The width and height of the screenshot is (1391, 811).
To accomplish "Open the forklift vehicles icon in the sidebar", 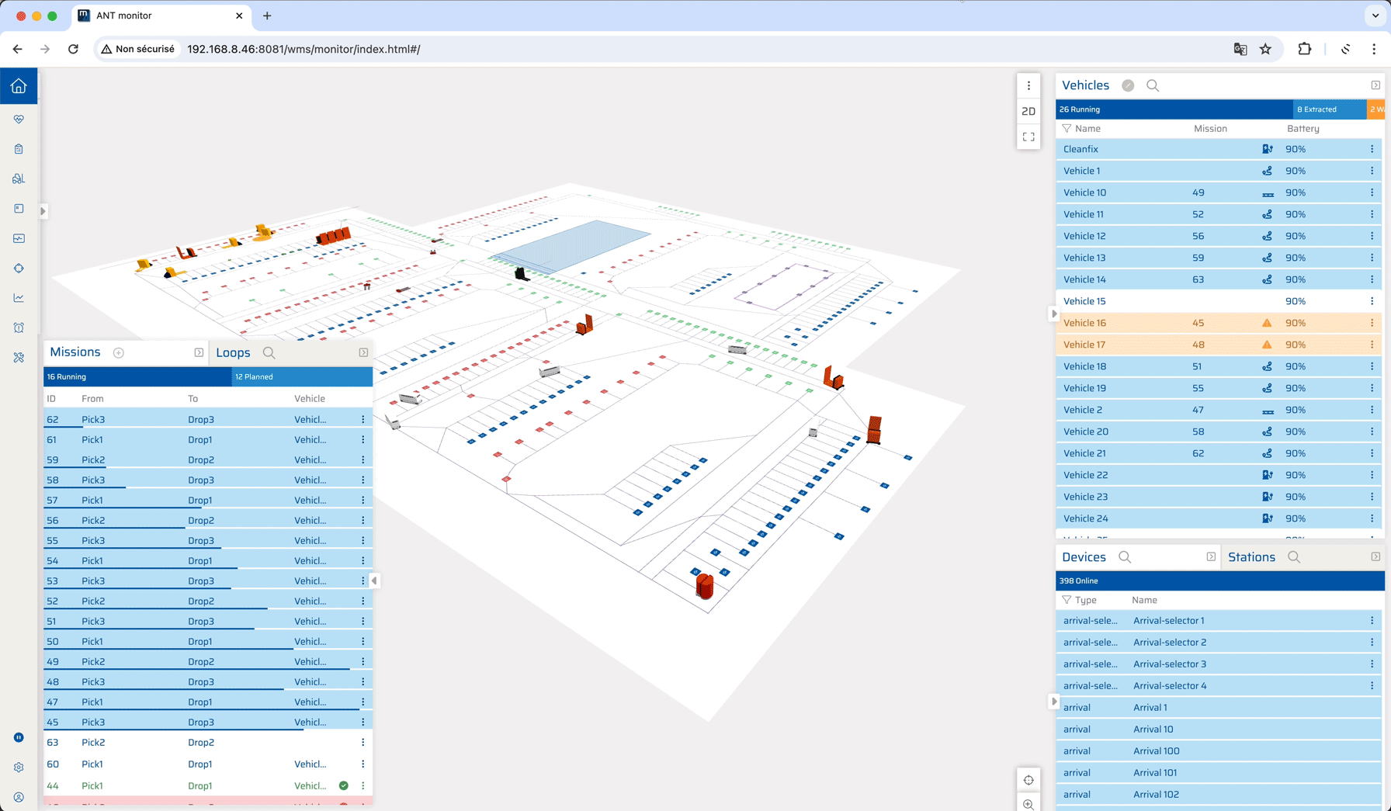I will coord(19,178).
